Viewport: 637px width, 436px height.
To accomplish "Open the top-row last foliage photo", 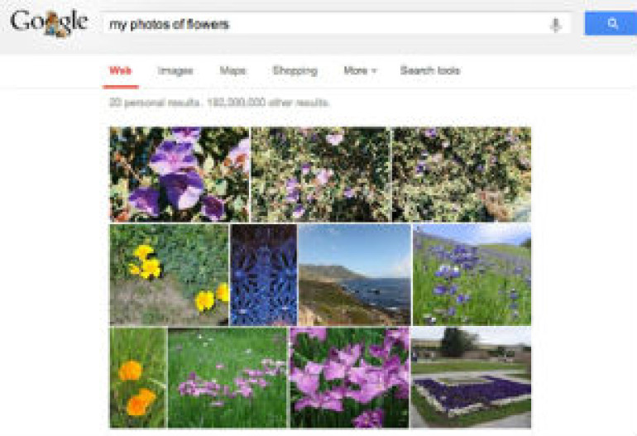I will click(x=462, y=175).
